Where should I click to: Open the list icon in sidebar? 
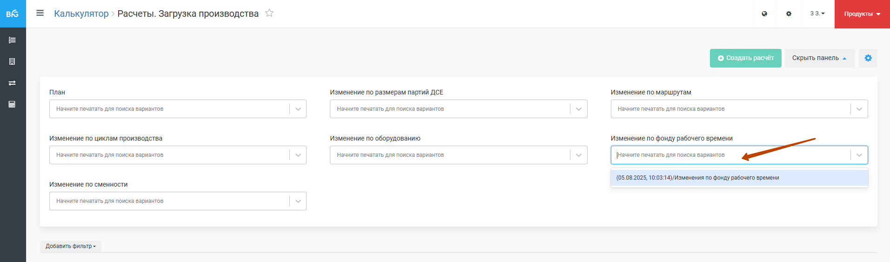coord(12,40)
